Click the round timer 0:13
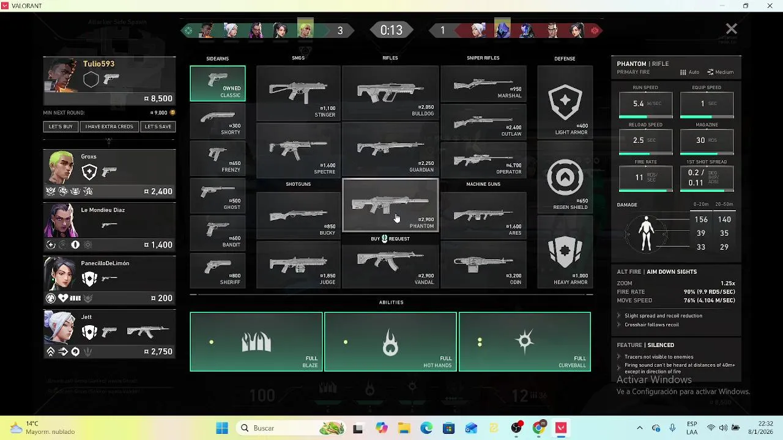 (391, 30)
